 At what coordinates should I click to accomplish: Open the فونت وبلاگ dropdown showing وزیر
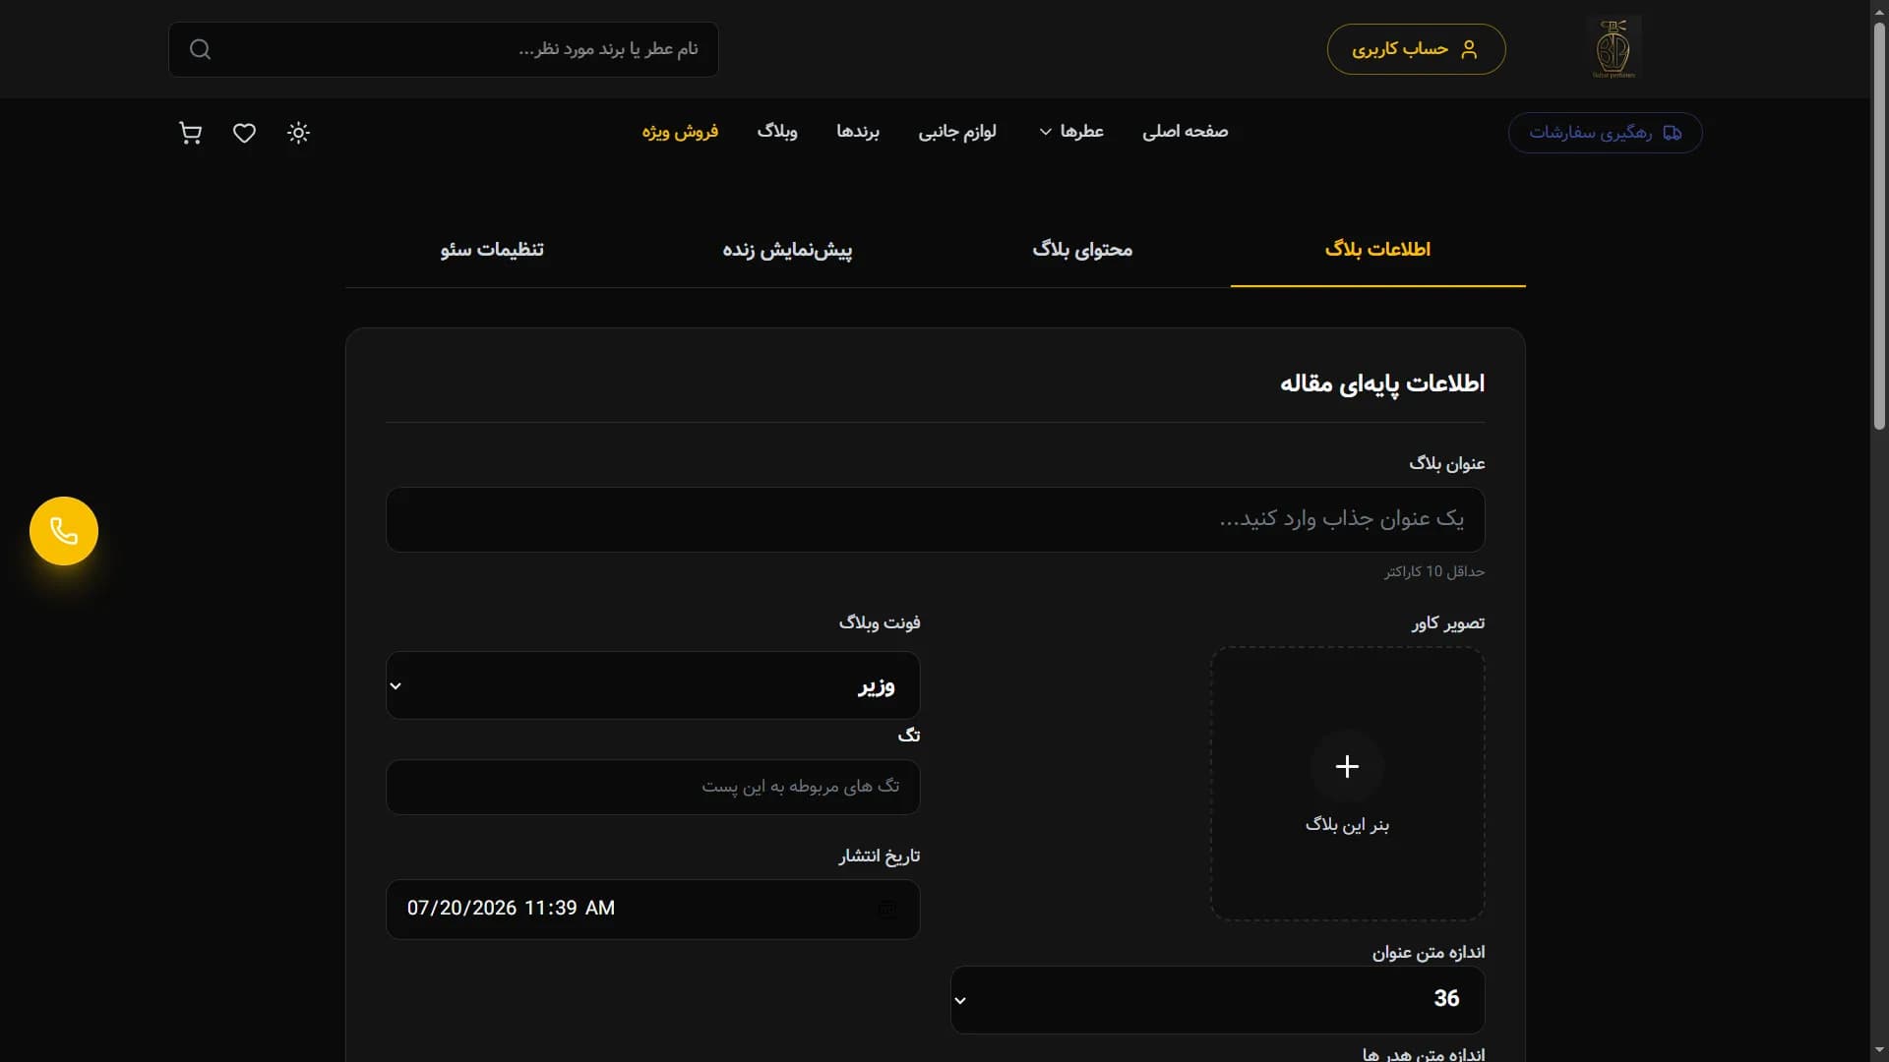point(652,685)
